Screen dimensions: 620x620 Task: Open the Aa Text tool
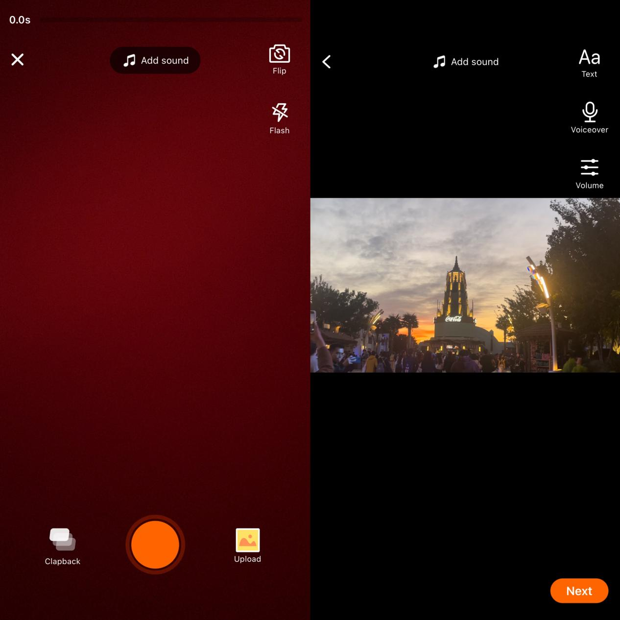(589, 58)
